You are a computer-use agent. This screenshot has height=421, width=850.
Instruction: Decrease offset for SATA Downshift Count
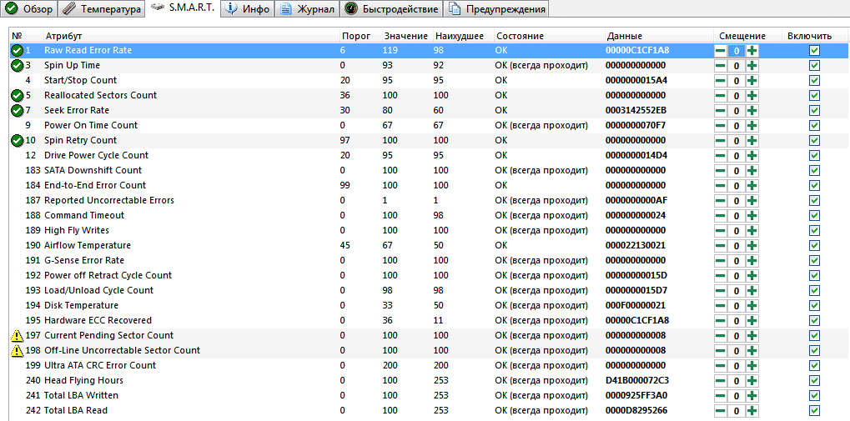point(720,171)
